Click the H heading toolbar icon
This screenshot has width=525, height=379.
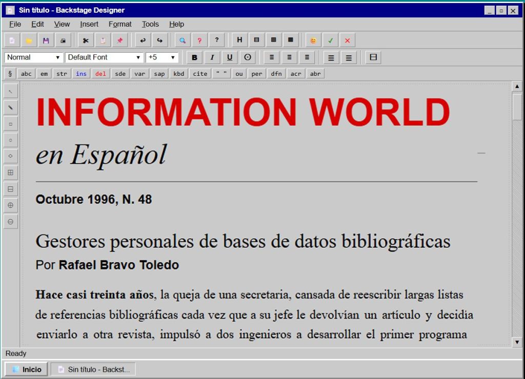[239, 40]
